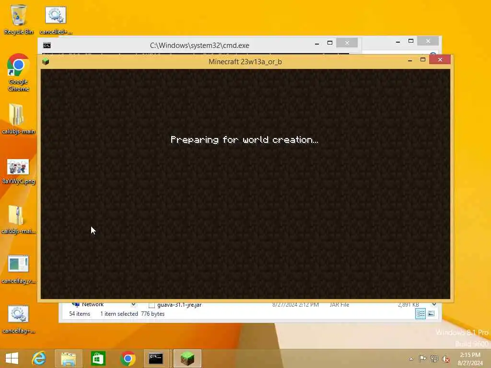Click the 1 item selected status text
The height and width of the screenshot is (368, 491).
pyautogui.click(x=119, y=313)
